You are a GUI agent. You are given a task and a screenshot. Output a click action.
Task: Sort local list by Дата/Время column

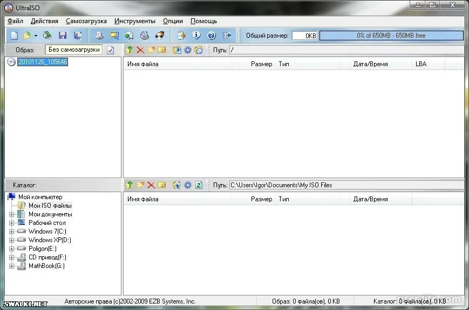381,199
